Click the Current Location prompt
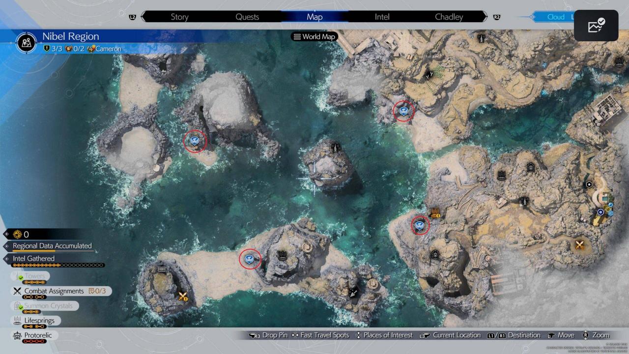The height and width of the screenshot is (354, 629). point(450,335)
